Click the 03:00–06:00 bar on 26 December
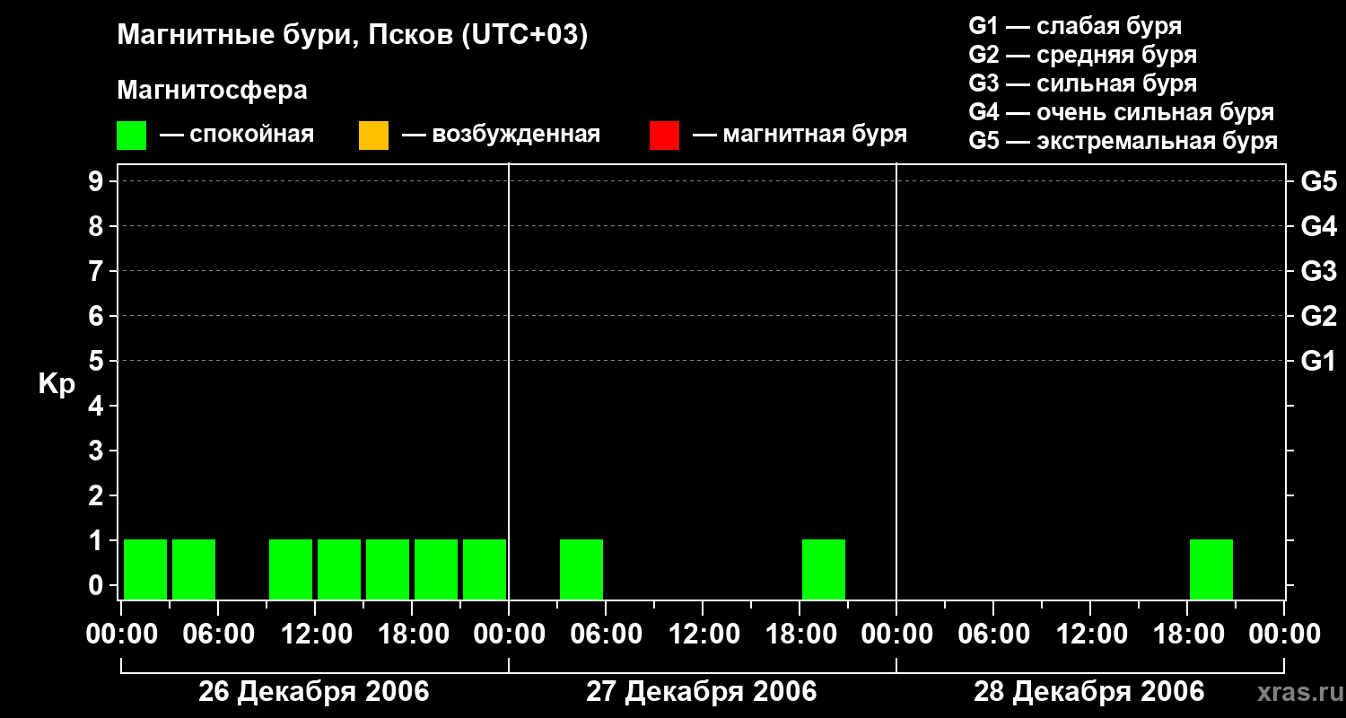This screenshot has width=1346, height=718. (x=194, y=569)
